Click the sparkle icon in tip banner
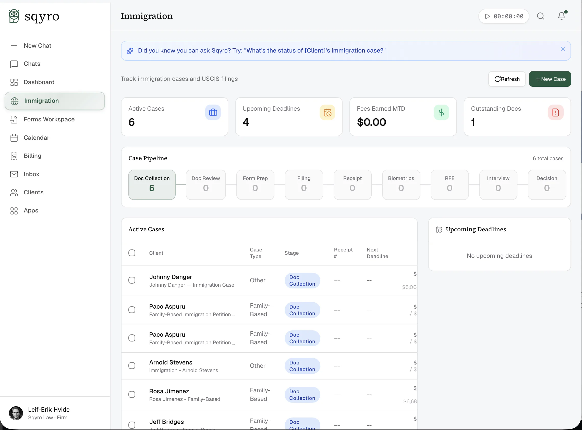Image resolution: width=582 pixels, height=430 pixels. 130,50
